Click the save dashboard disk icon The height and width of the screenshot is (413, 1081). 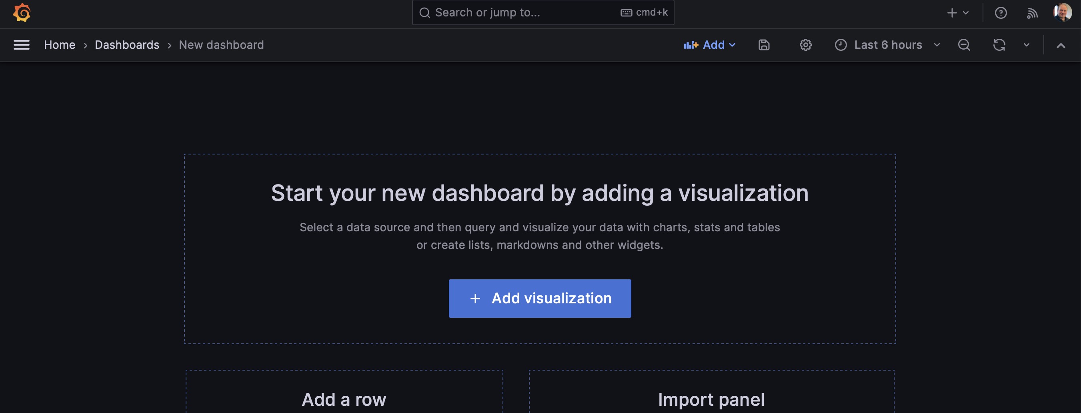pos(764,45)
